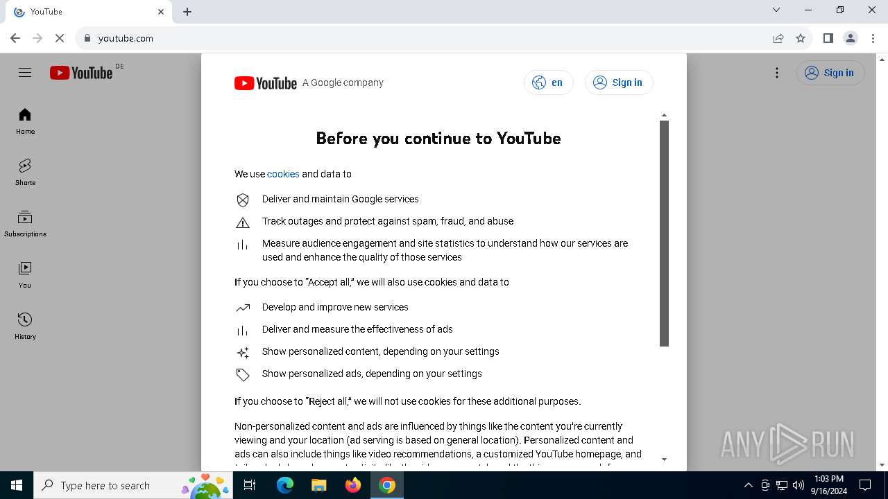Click the scroll-down arrow of the dialog scrollbar

point(664,459)
